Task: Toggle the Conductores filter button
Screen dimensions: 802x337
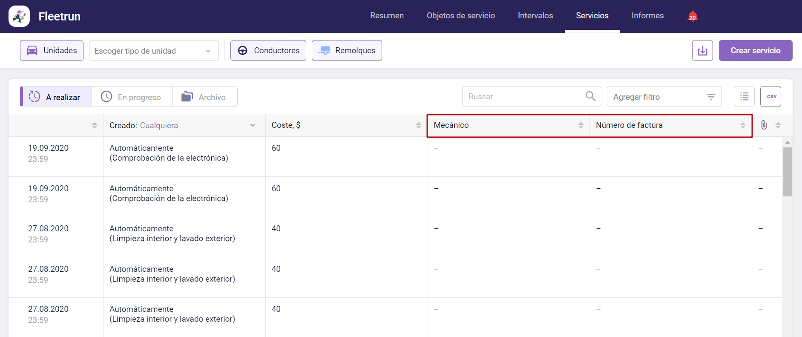Action: 268,51
